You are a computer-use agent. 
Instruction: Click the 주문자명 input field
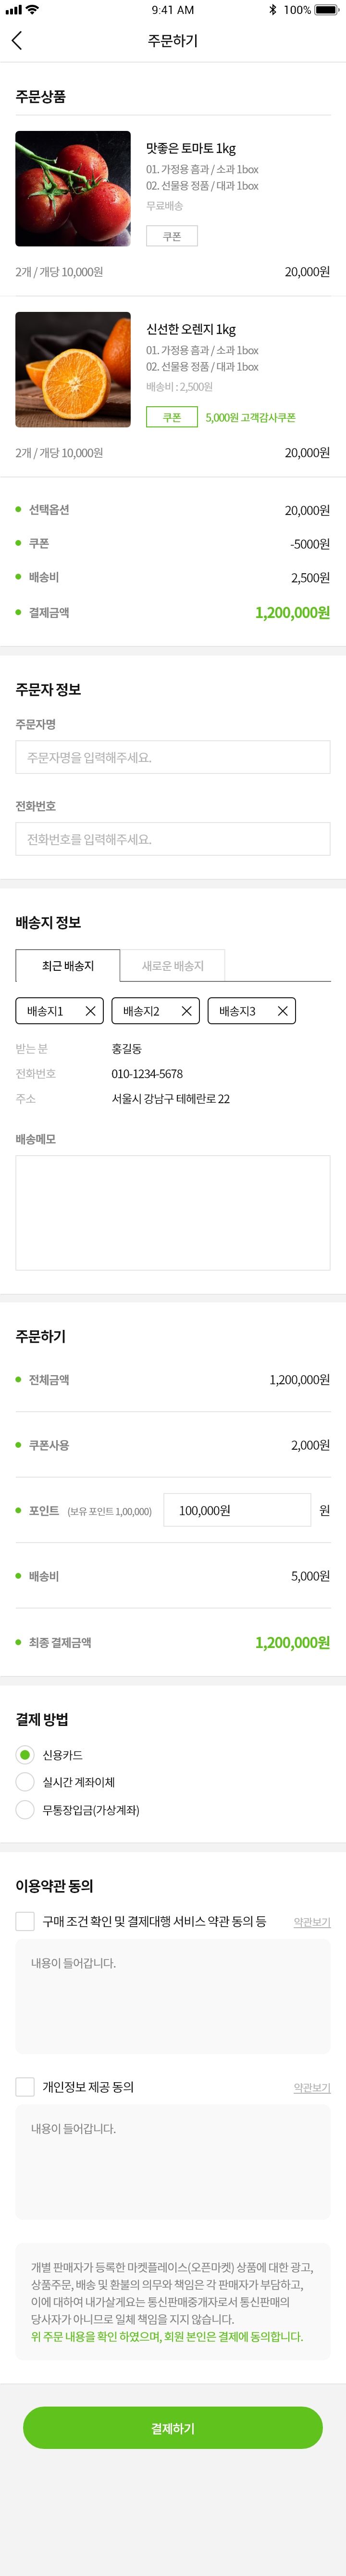[173, 757]
